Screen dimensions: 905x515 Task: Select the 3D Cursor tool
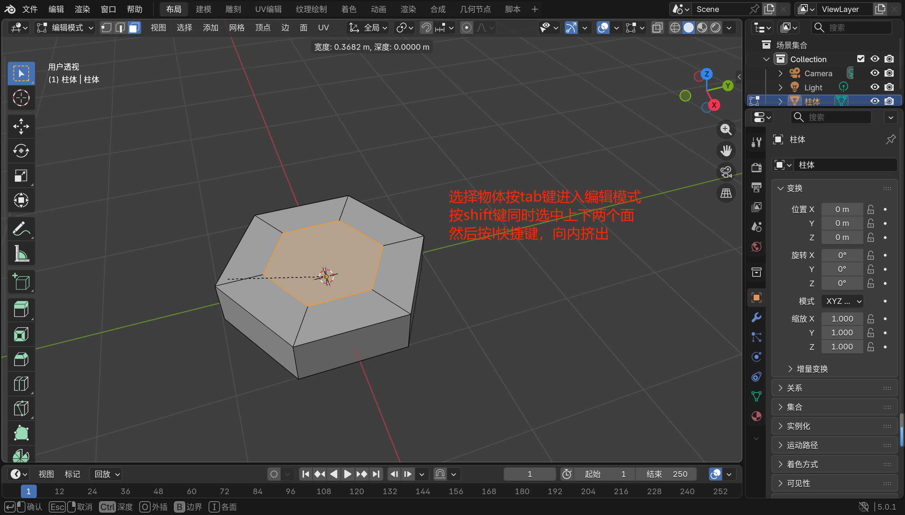tap(21, 98)
